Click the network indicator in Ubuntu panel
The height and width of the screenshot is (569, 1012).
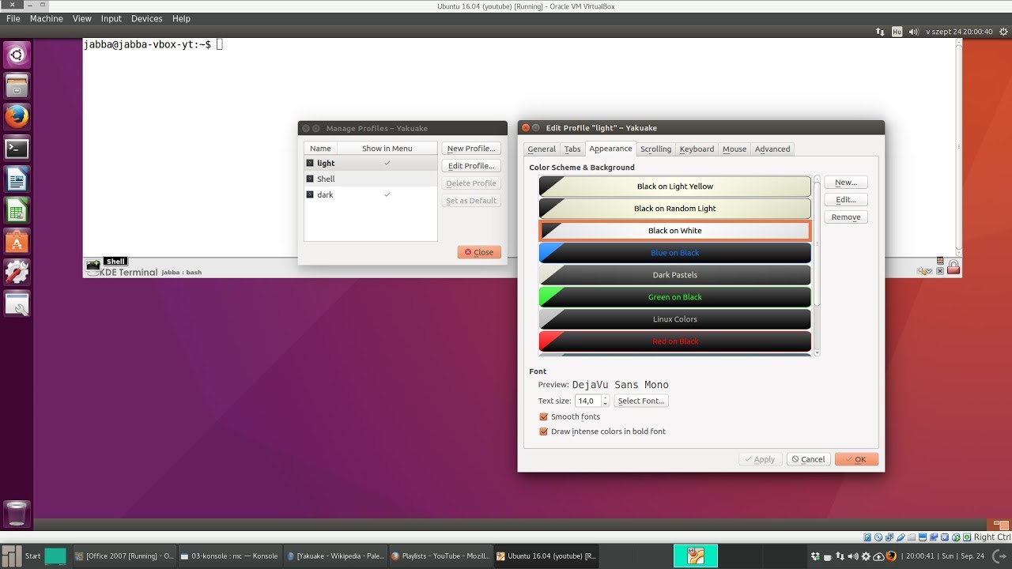880,32
